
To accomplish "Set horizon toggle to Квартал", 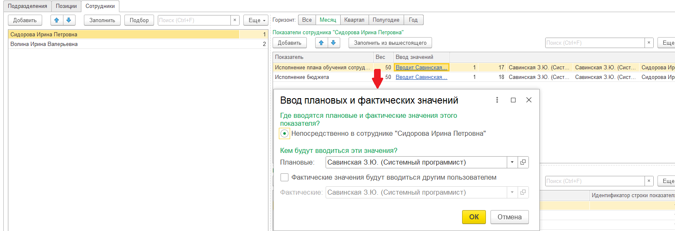I will click(354, 20).
